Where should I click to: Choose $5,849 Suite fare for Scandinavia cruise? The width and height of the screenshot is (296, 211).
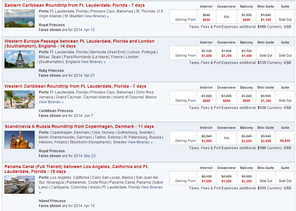pos(285,141)
